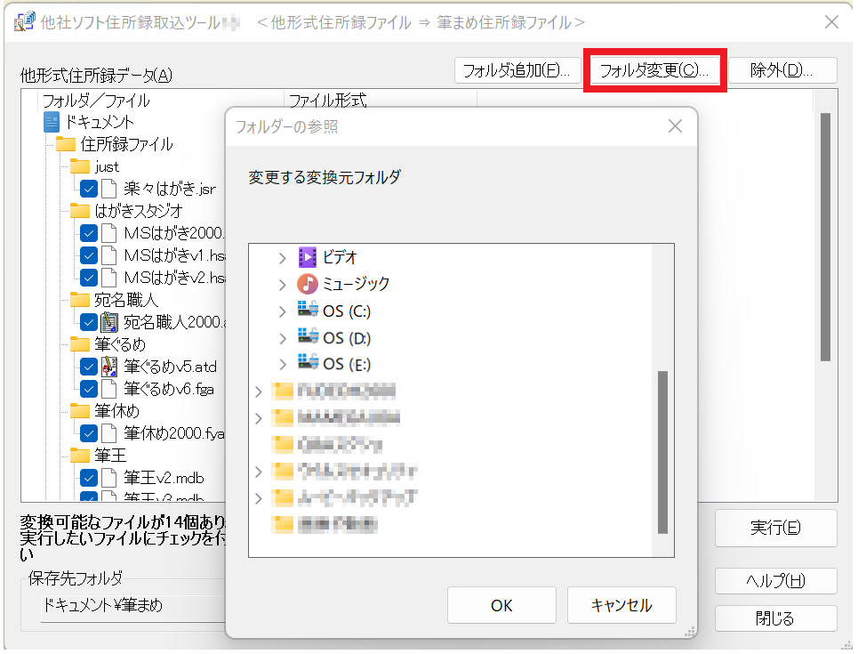Viewport: 858px width, 654px height.
Task: Expand the ビデオ folder node
Action: [283, 258]
